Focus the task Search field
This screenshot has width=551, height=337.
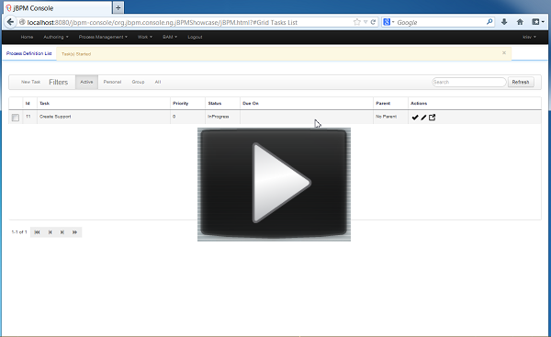(468, 82)
